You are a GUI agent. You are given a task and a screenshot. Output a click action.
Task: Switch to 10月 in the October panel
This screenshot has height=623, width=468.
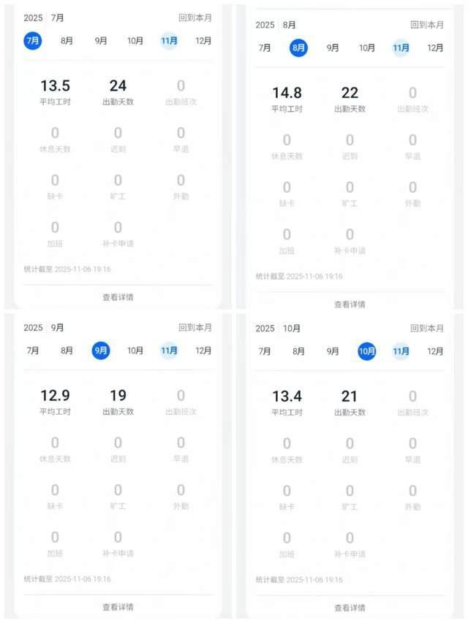(367, 351)
